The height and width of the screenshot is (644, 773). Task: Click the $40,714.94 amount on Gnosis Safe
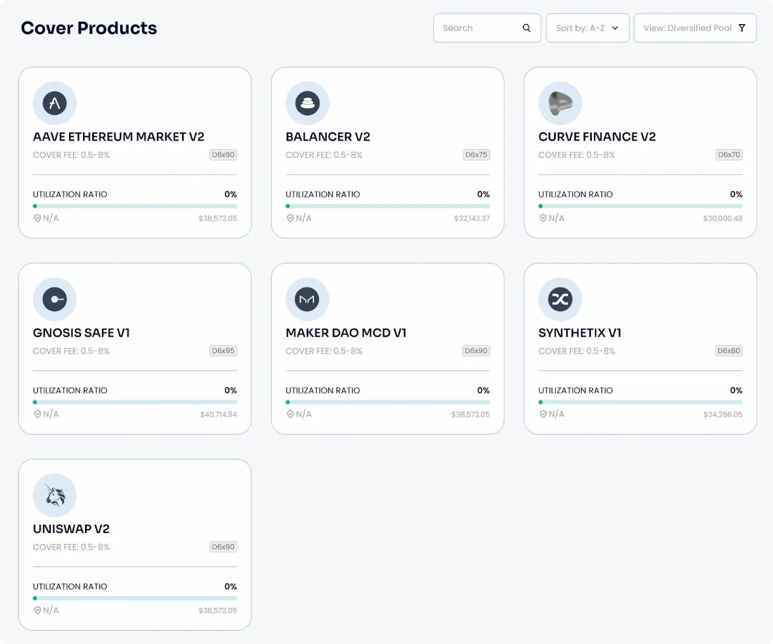218,415
